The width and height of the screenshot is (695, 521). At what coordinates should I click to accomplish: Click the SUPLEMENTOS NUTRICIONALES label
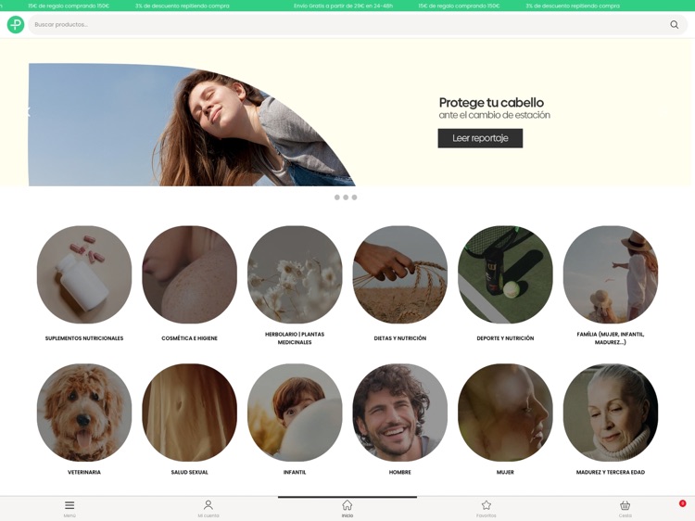click(84, 338)
